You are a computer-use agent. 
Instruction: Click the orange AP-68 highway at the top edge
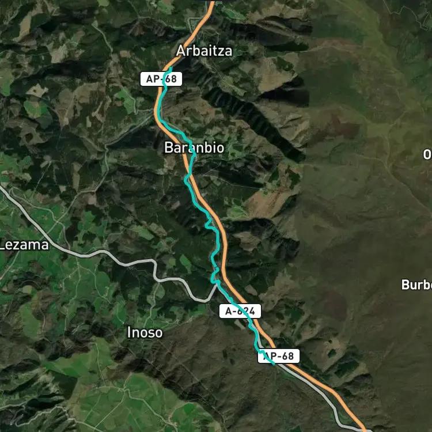coord(211,6)
